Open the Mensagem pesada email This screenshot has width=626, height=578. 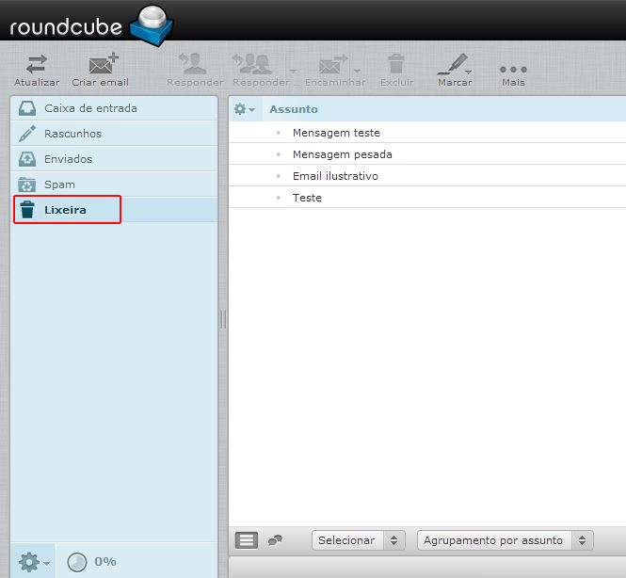click(342, 154)
